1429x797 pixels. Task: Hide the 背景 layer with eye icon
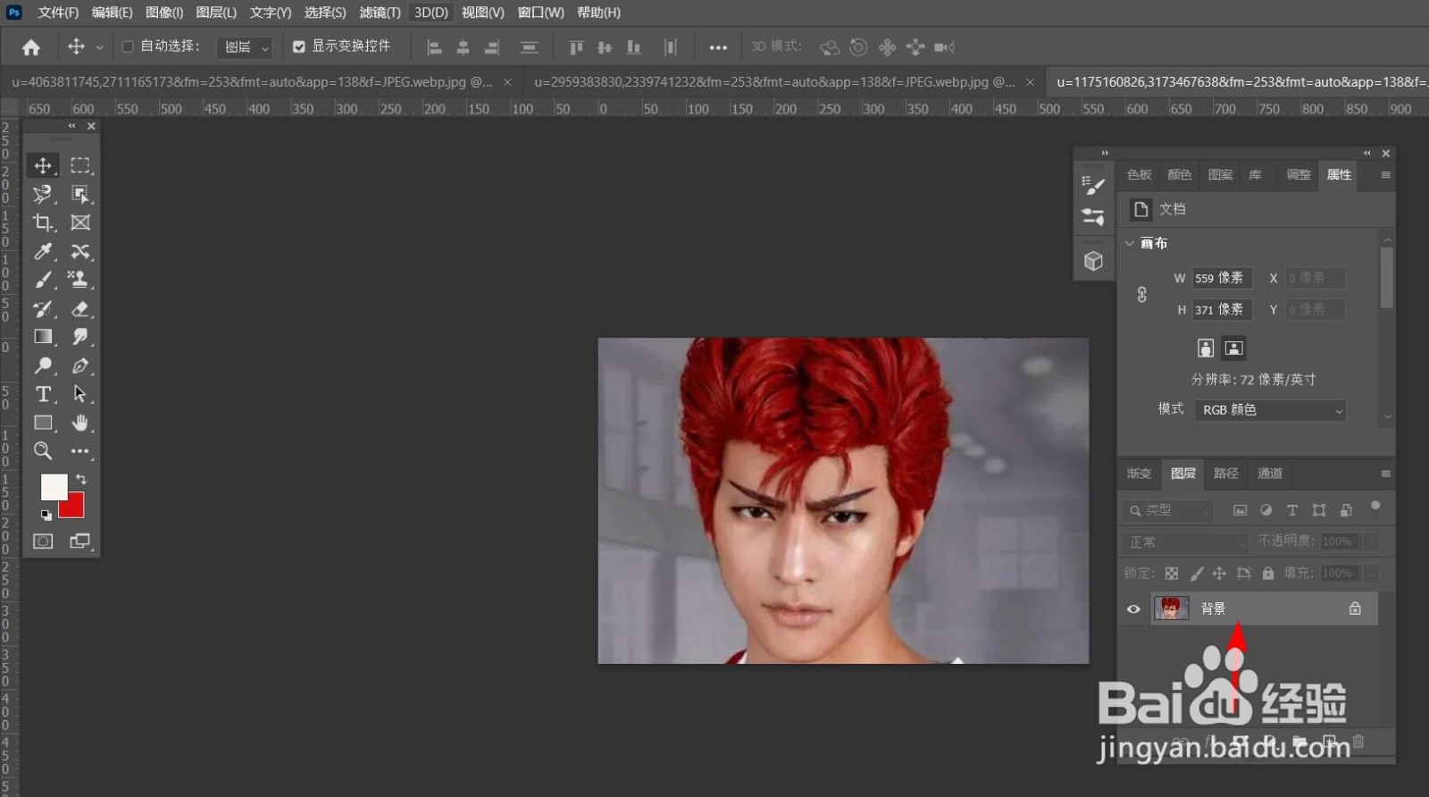coord(1133,609)
